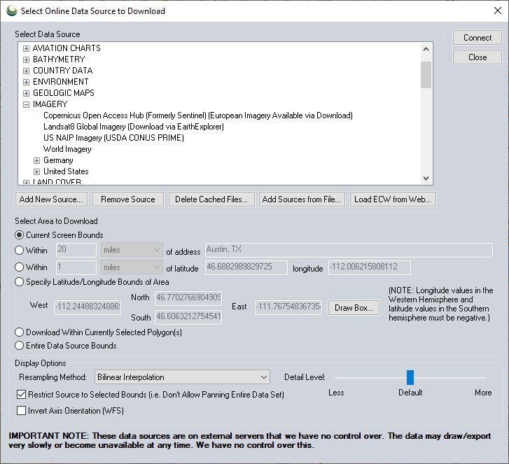Viewport: 509px width, 464px height.
Task: Expand the COUNTRY DATA category
Action: (27, 71)
